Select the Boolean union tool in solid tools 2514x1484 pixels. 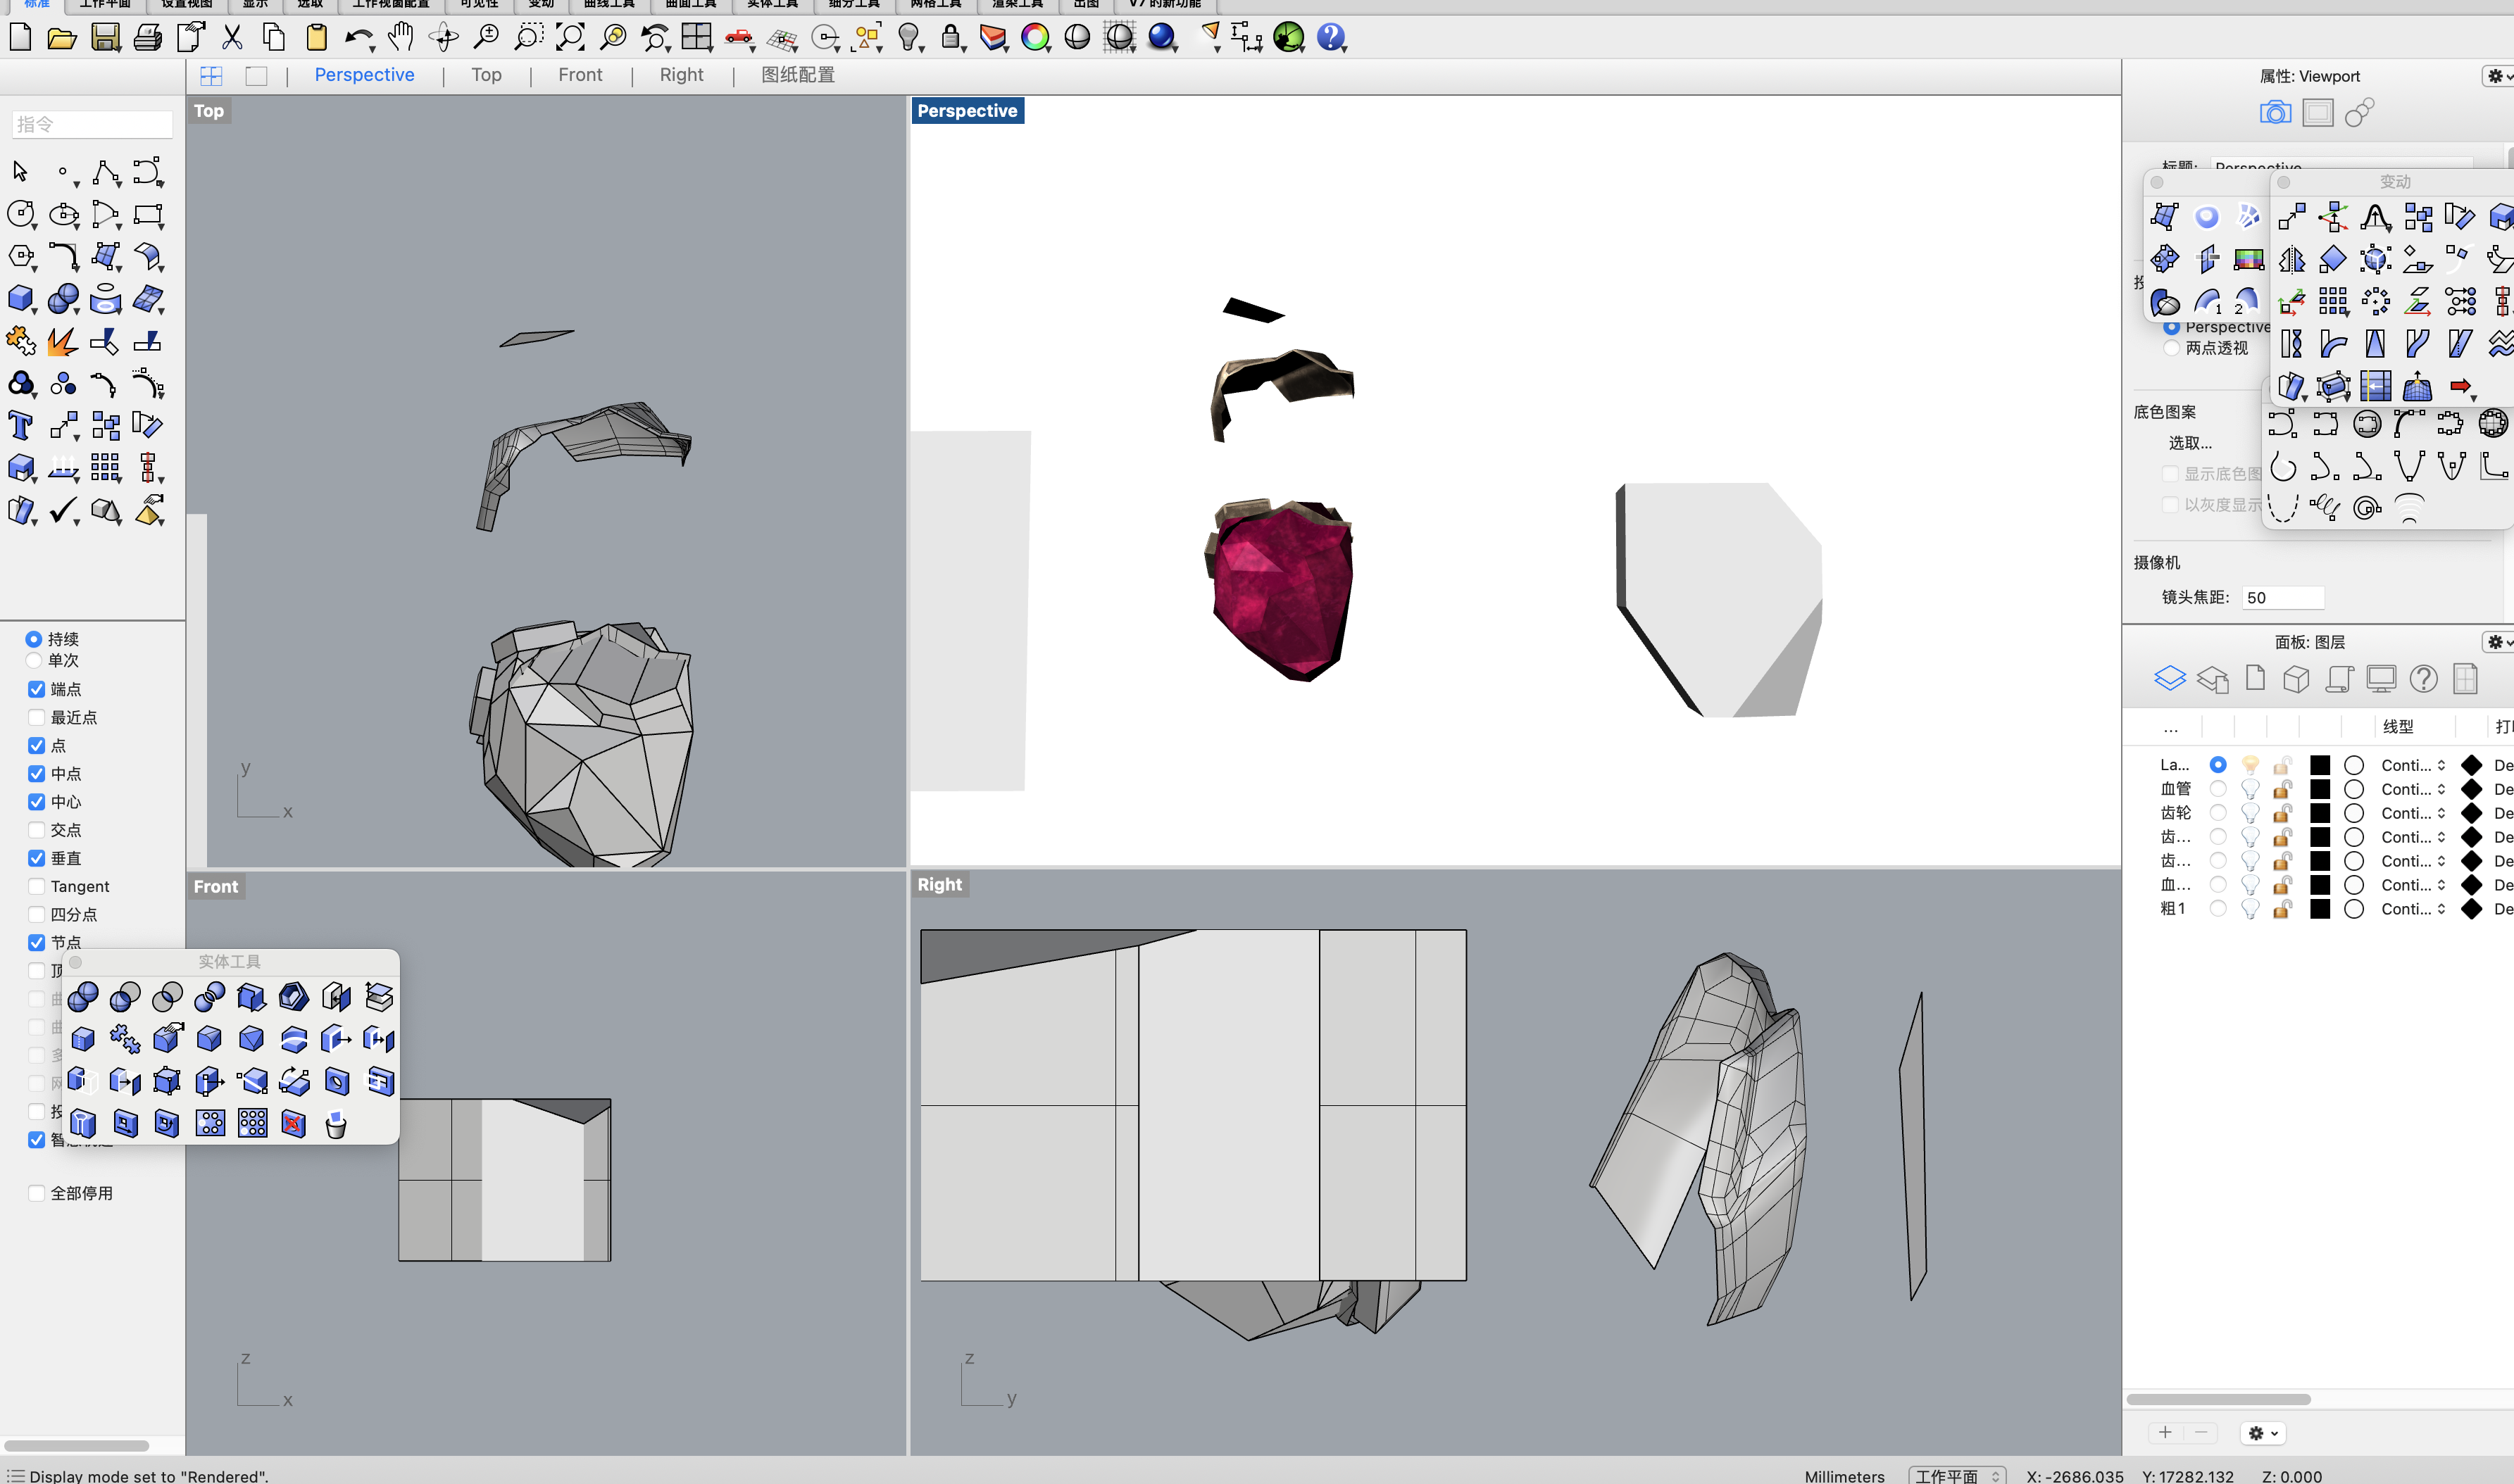pyautogui.click(x=83, y=996)
